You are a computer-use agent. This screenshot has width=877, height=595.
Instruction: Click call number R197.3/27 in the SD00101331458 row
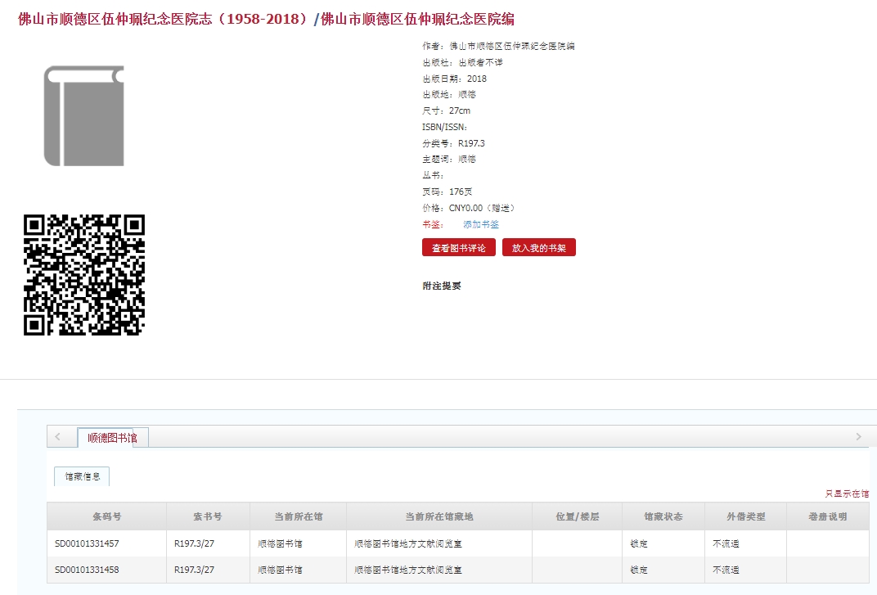click(x=194, y=570)
